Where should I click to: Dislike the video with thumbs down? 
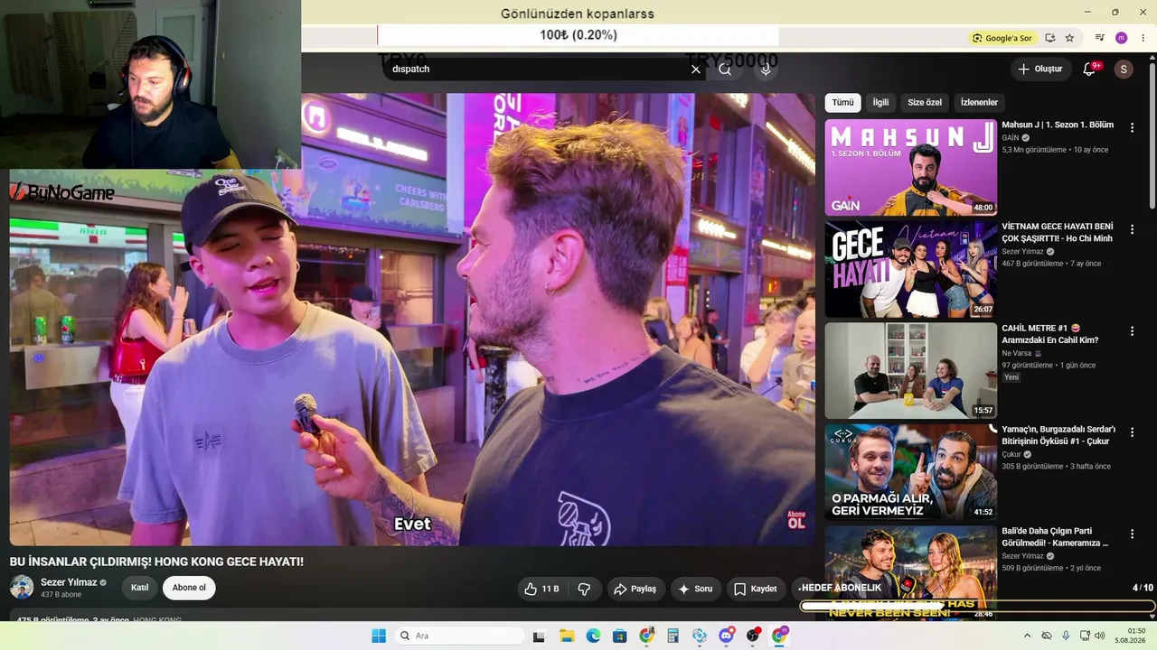point(584,589)
